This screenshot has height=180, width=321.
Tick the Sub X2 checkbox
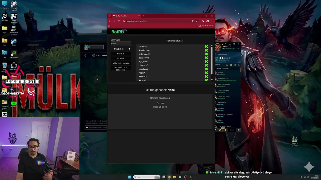(x=129, y=49)
